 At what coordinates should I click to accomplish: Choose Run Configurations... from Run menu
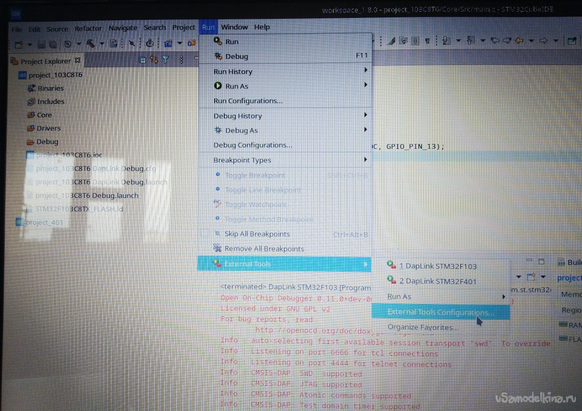point(285,101)
